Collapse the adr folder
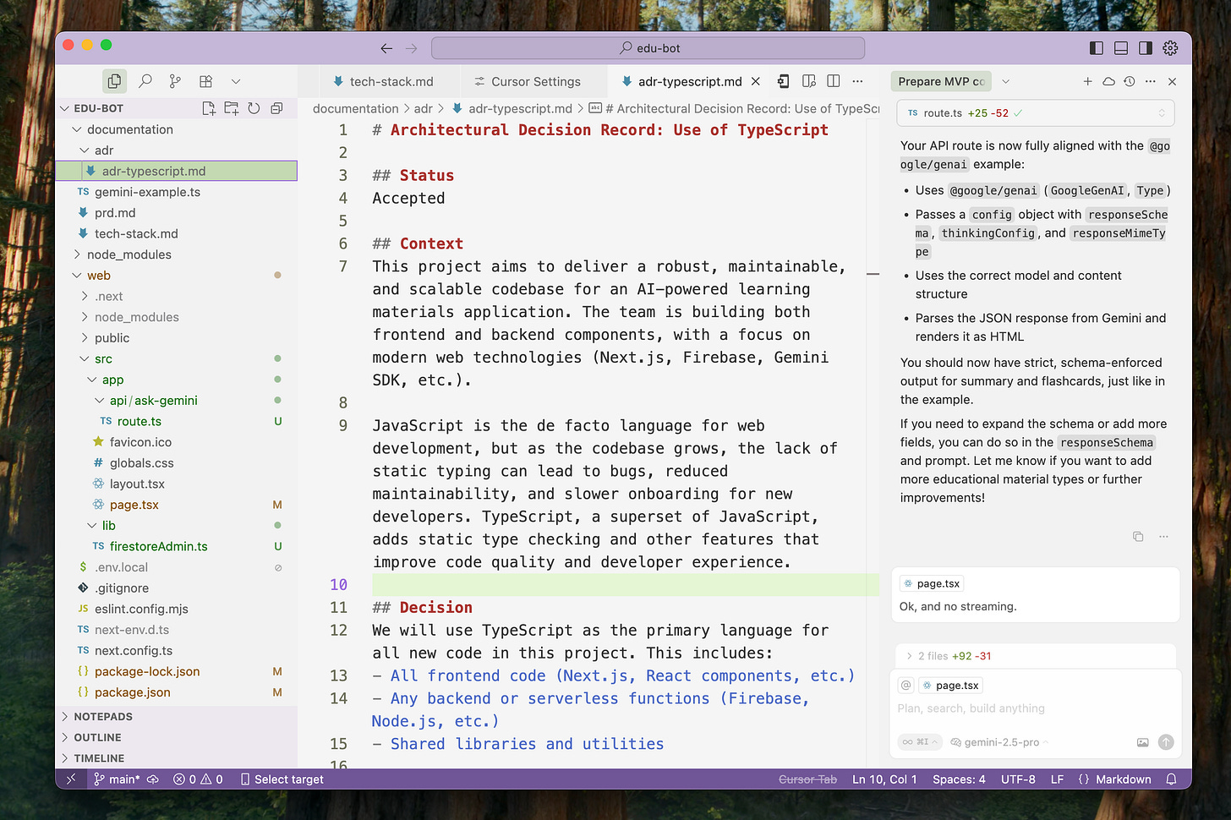Screen dimensions: 1231x820 [x=176, y=150]
